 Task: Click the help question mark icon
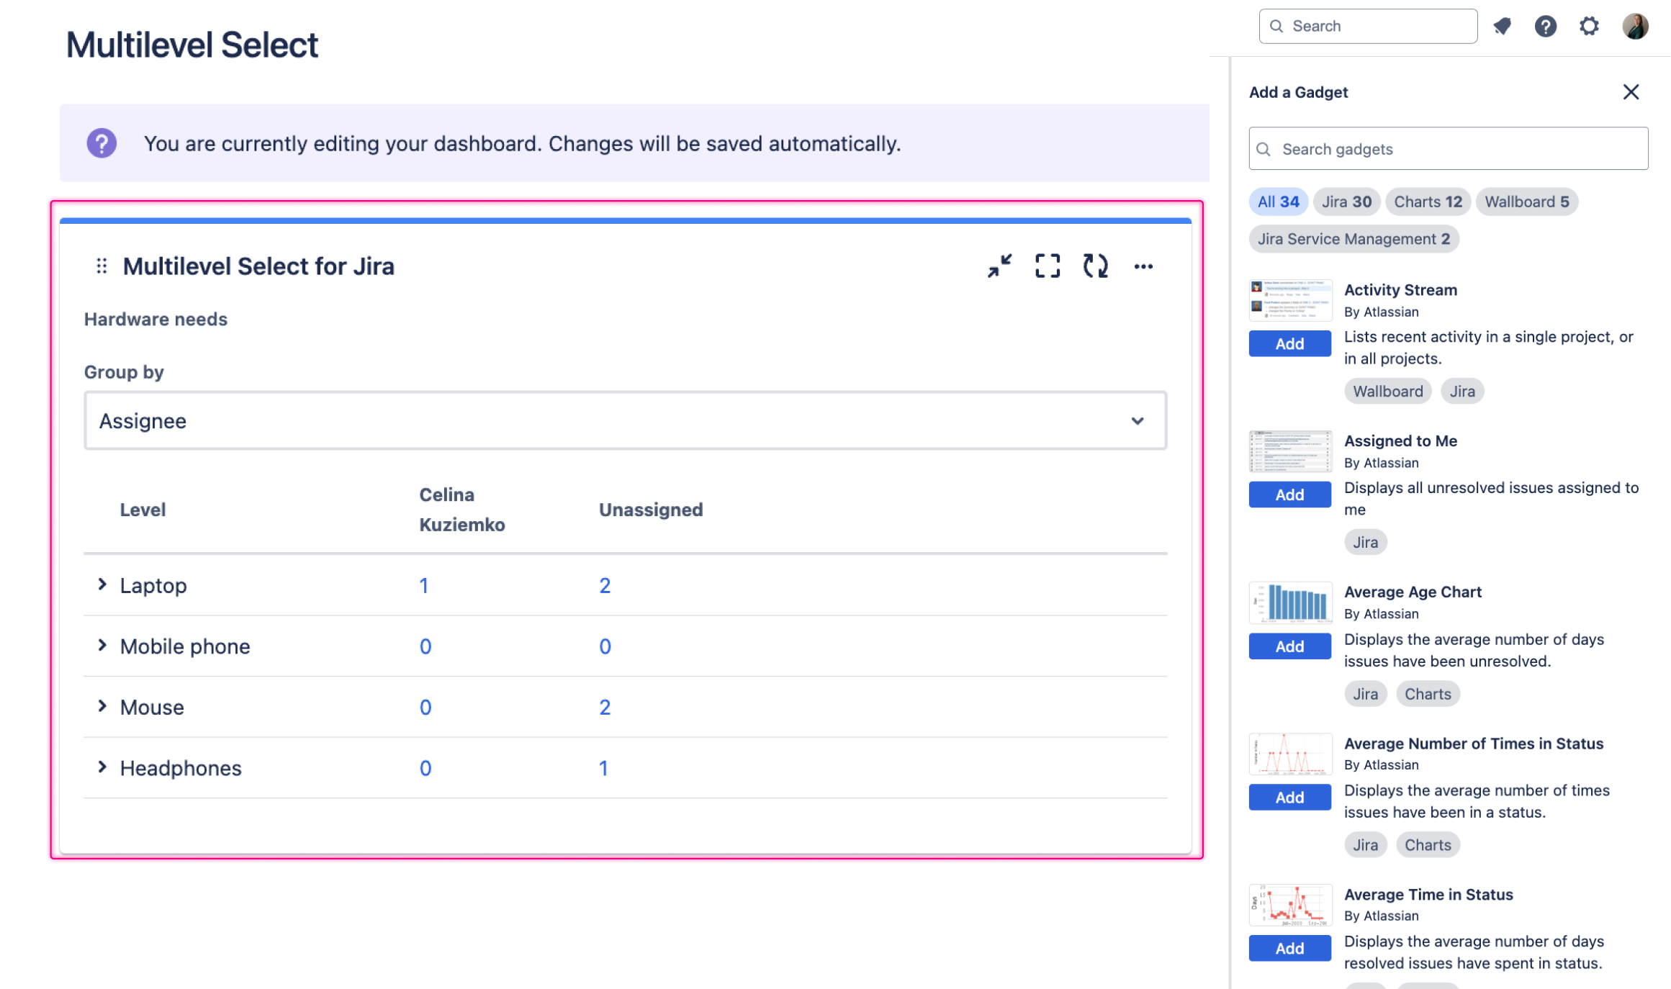tap(1546, 24)
